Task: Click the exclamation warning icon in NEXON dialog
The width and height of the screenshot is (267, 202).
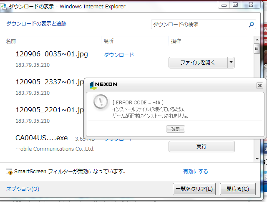Action: pos(101,102)
